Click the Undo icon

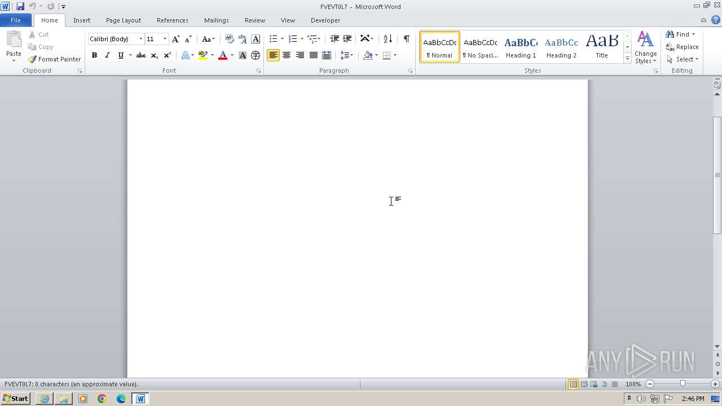[x=33, y=6]
